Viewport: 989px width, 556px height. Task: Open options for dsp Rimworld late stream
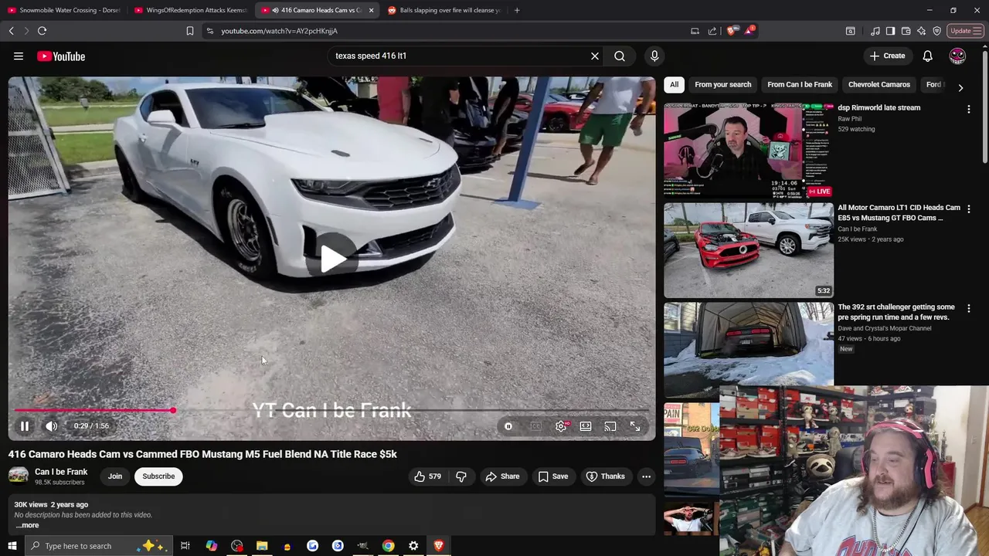pyautogui.click(x=968, y=109)
